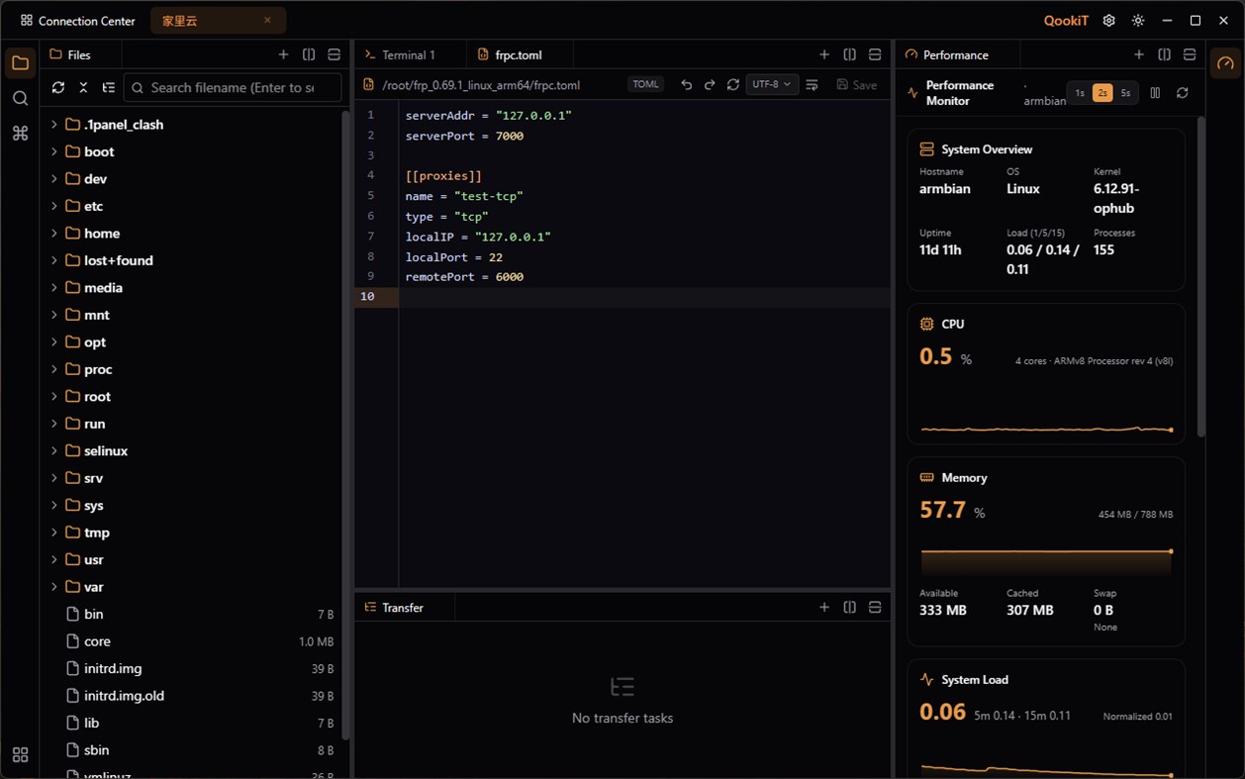The width and height of the screenshot is (1245, 779).
Task: Open the Connection Center tab
Action: point(77,21)
